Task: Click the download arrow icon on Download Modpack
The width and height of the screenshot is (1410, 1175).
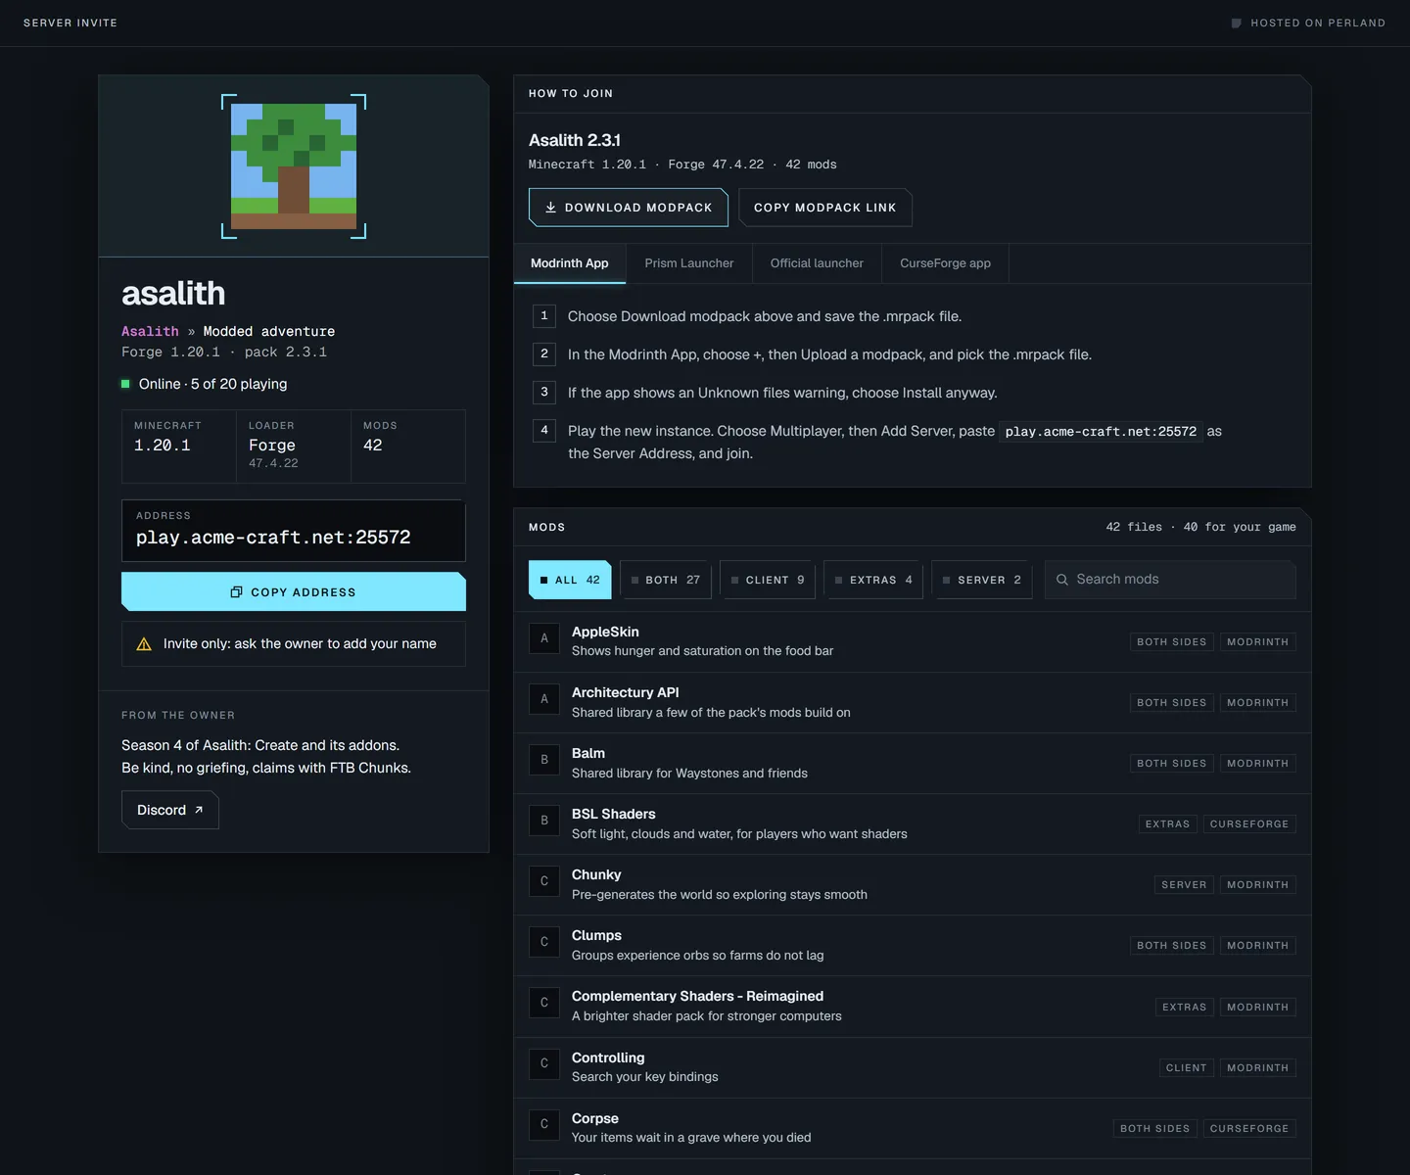Action: [550, 208]
